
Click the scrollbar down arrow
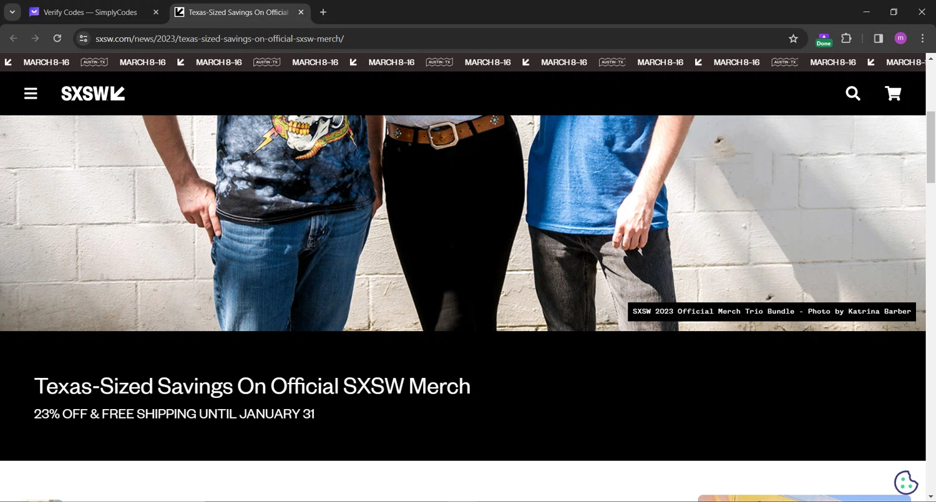(930, 496)
